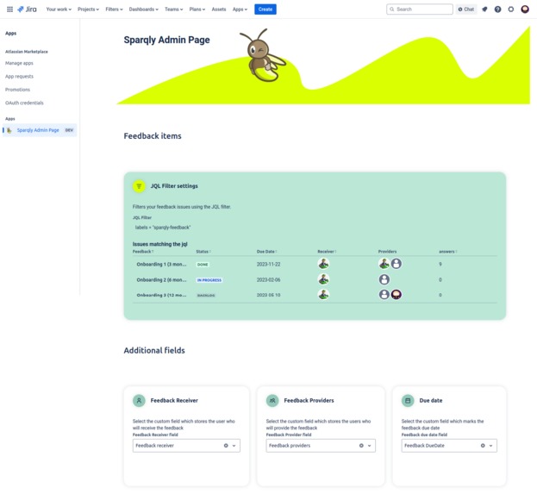The width and height of the screenshot is (537, 494).
Task: Click due date 2023-02-06
Action: pos(269,280)
